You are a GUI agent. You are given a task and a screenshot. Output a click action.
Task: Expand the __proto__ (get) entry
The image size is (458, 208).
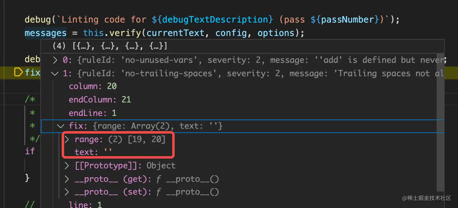(x=67, y=179)
